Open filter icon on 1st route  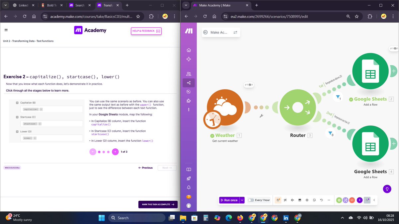pyautogui.click(x=338, y=97)
